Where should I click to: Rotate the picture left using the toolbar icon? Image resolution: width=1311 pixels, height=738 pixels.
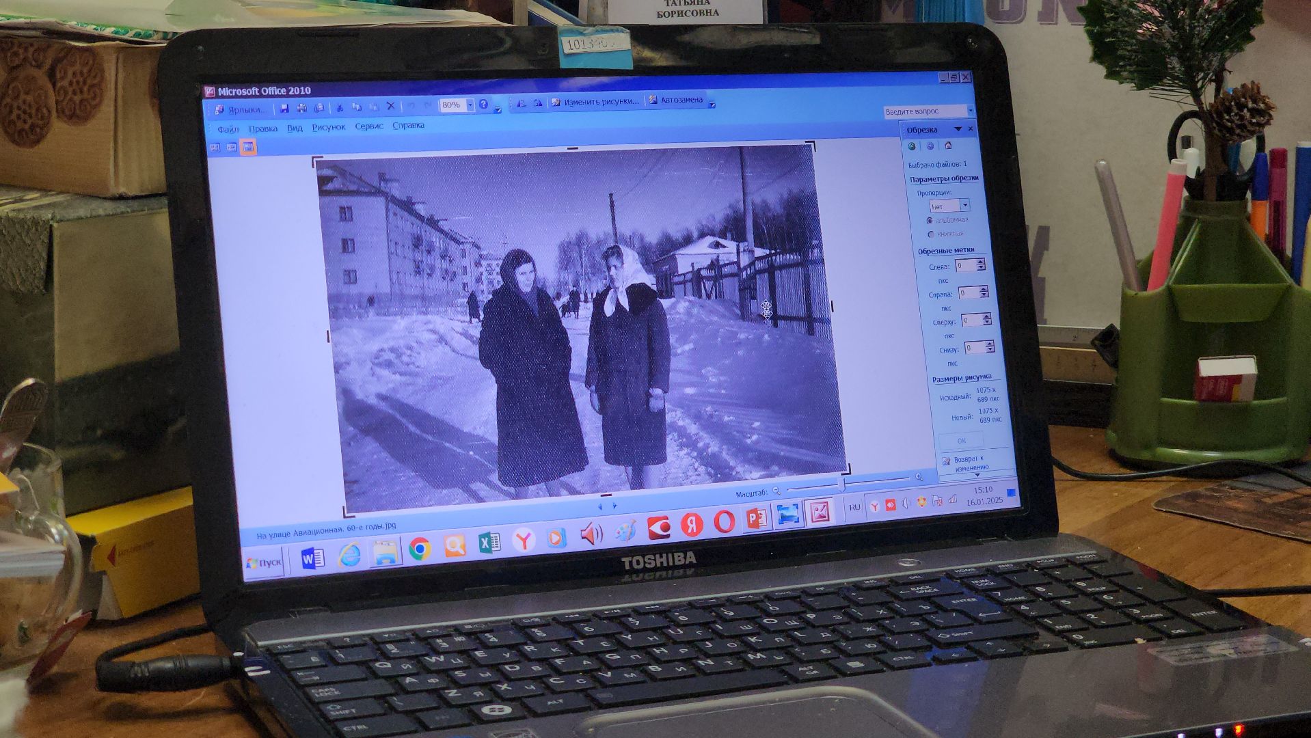pos(521,103)
